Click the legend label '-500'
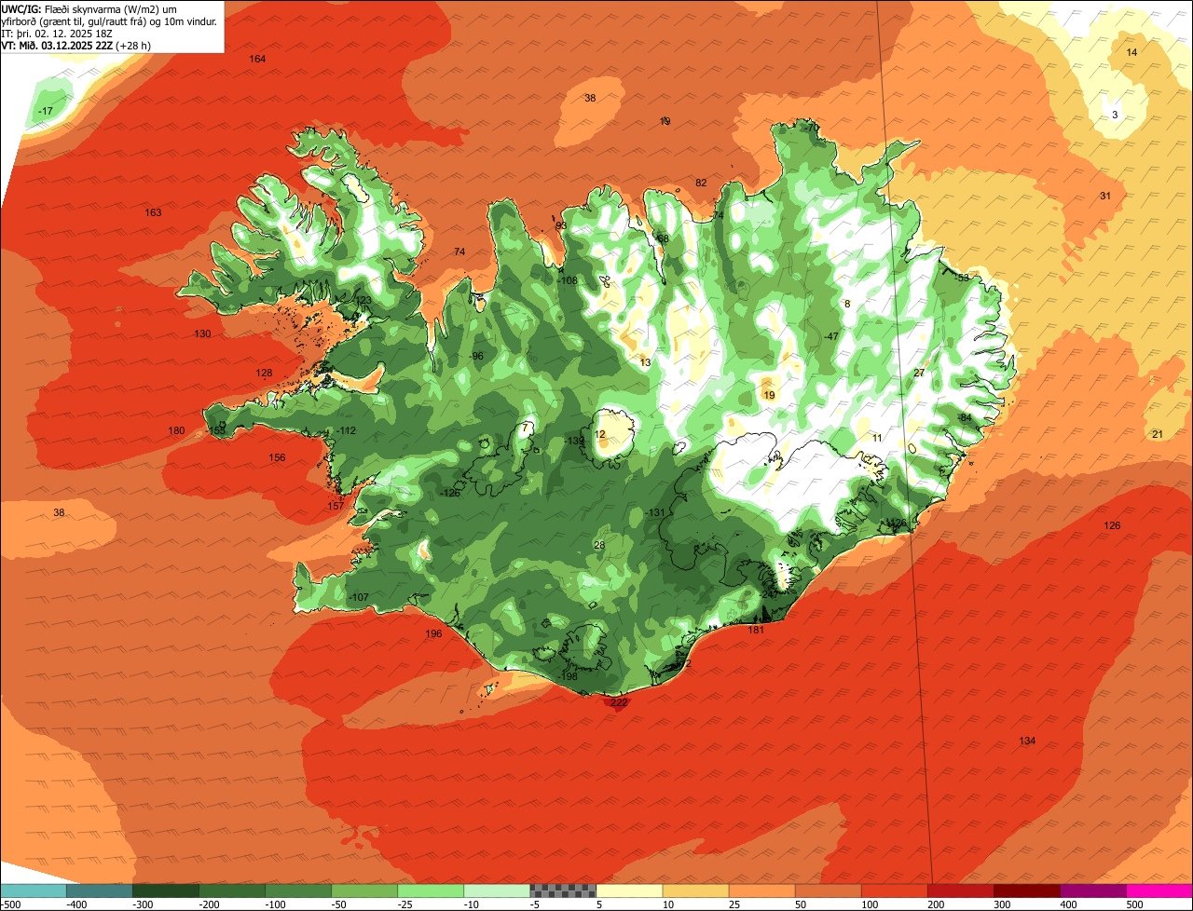This screenshot has width=1193, height=911. [11, 904]
